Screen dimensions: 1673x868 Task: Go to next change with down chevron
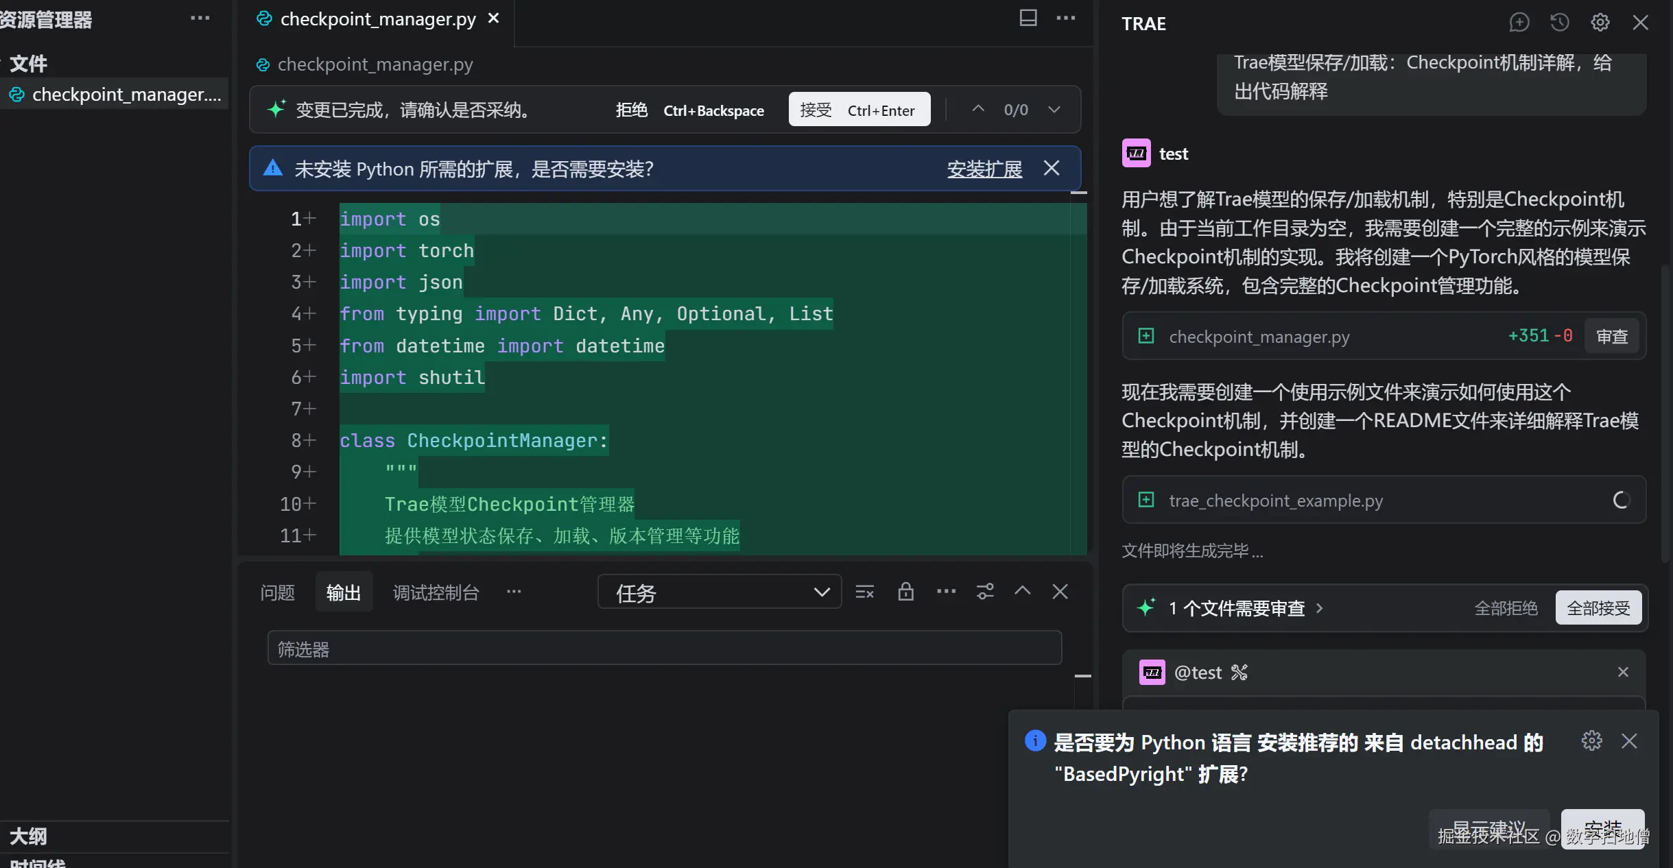[1054, 110]
